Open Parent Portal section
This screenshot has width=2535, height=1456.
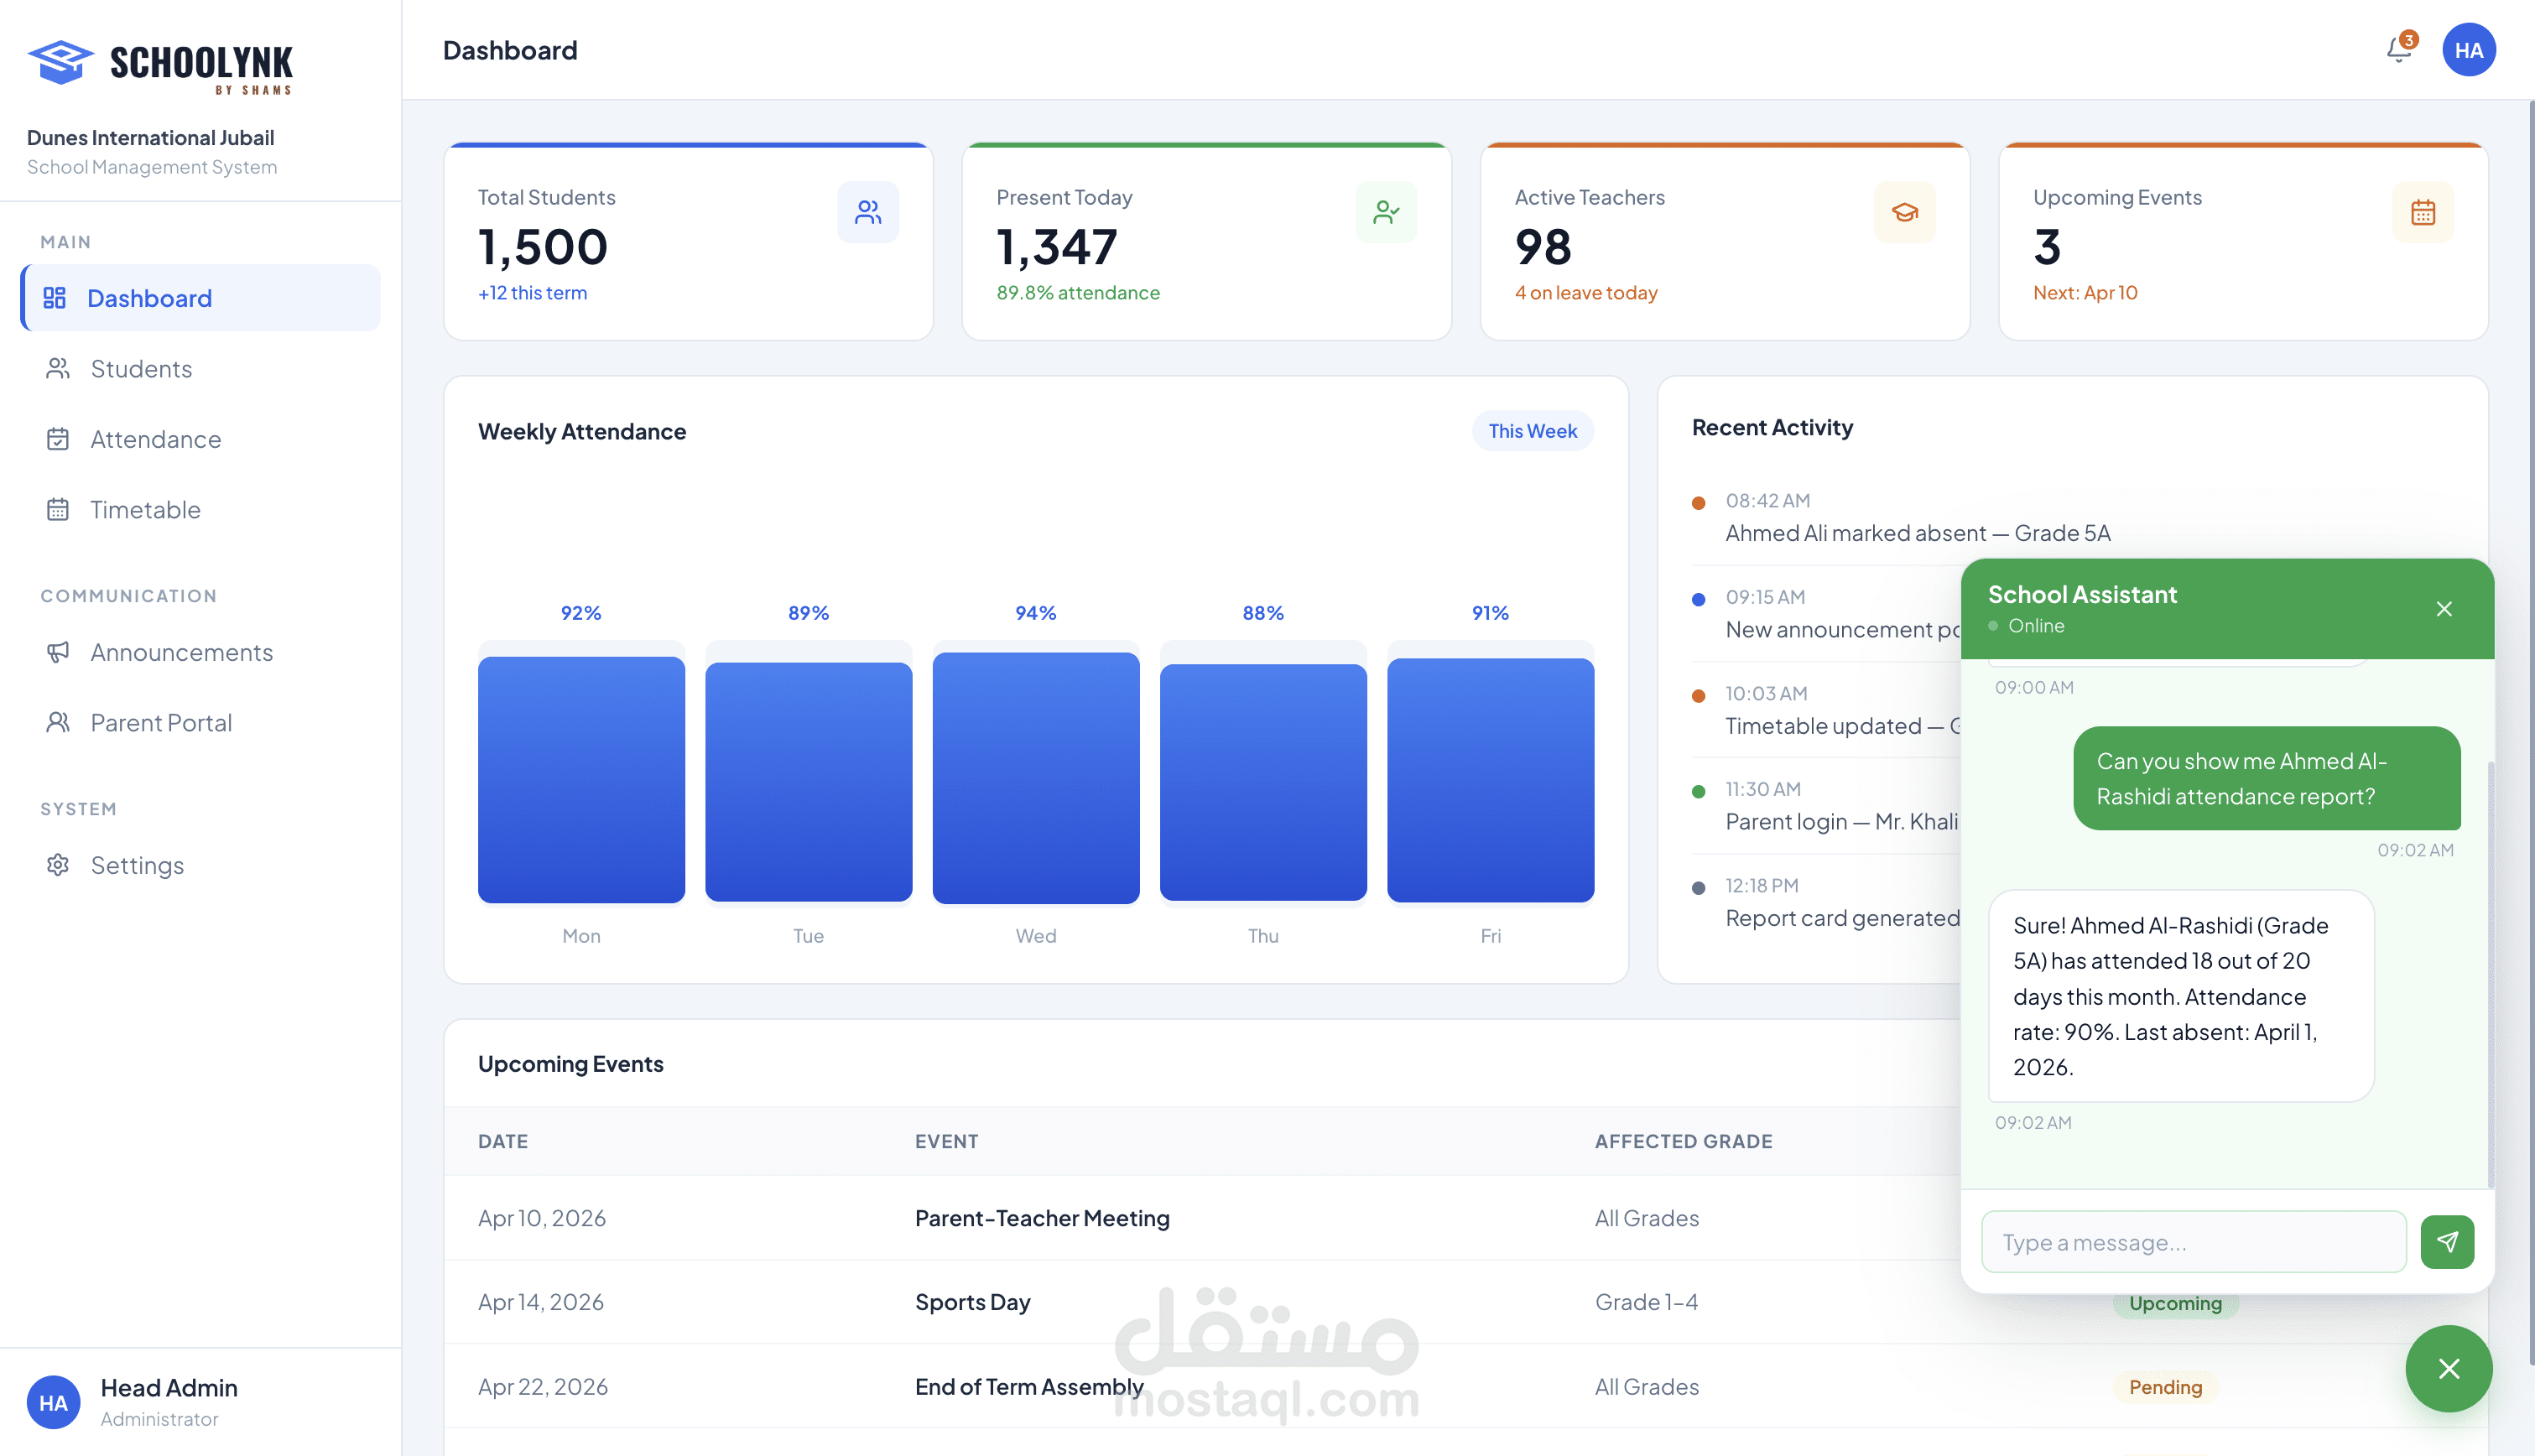click(161, 723)
